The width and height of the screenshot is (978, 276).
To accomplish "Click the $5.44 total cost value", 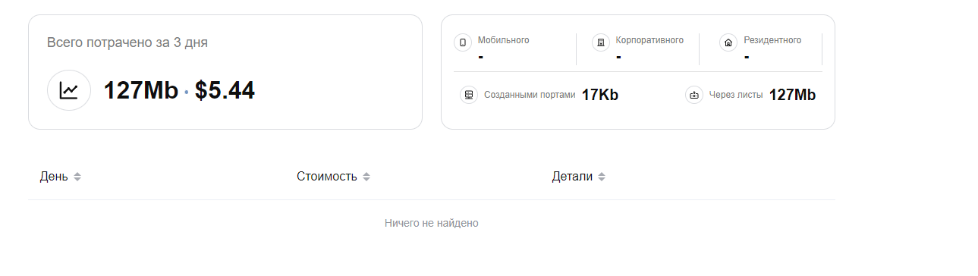I will point(225,90).
